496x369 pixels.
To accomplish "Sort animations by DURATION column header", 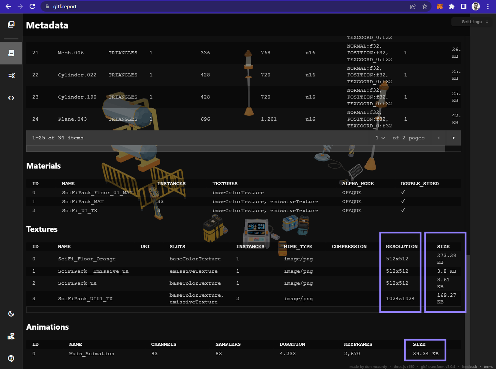I will pyautogui.click(x=292, y=344).
